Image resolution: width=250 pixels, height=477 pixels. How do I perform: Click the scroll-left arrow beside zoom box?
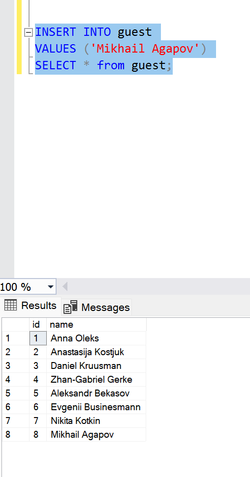click(65, 286)
